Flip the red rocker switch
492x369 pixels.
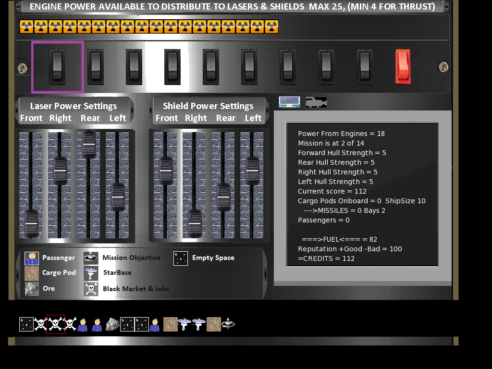pyautogui.click(x=403, y=66)
